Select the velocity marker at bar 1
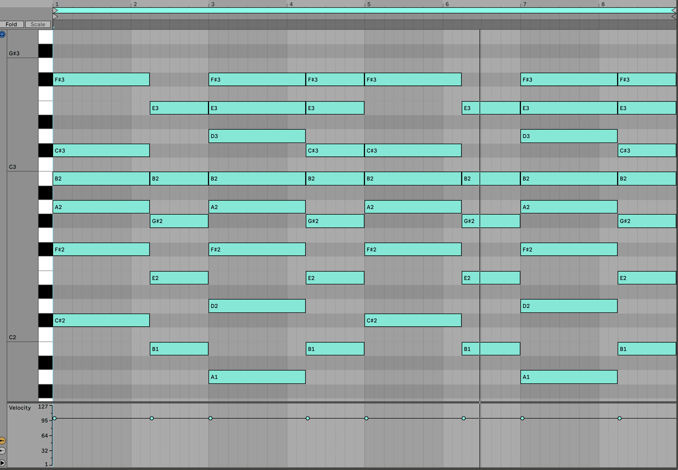This screenshot has height=470, width=678. tap(54, 418)
